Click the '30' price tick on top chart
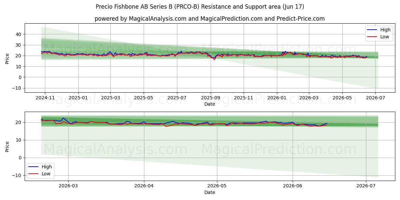This screenshot has width=400, height=200. (x=18, y=45)
